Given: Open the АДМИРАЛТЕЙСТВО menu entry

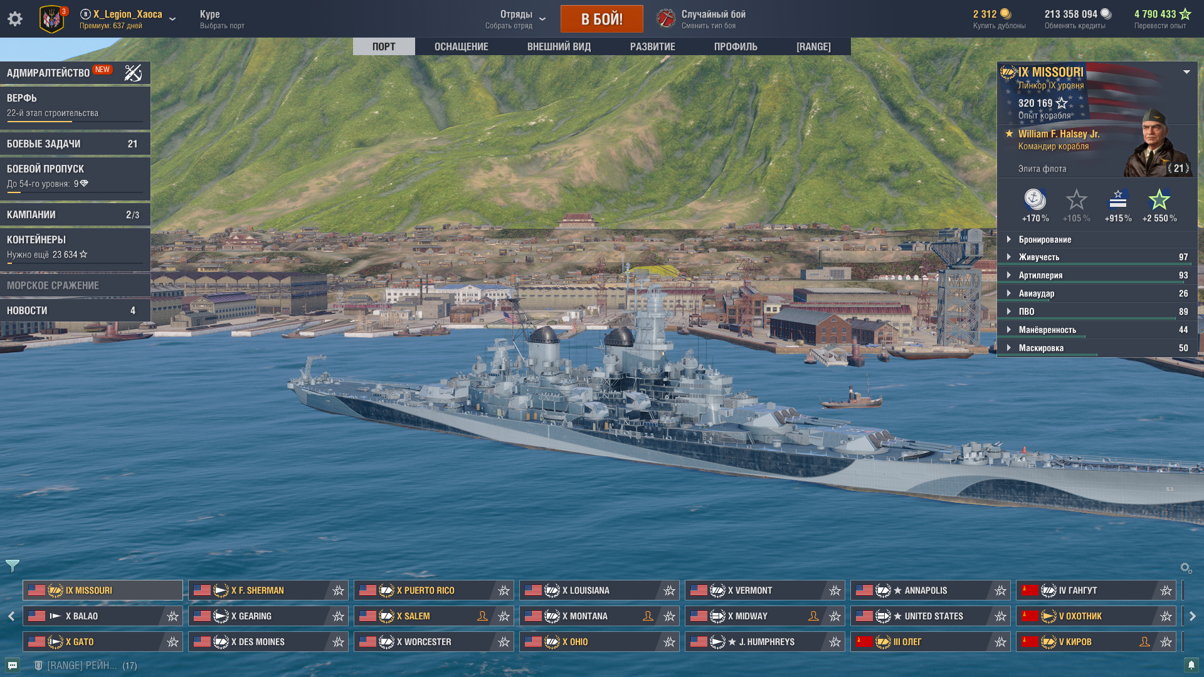Looking at the screenshot, I should click(75, 73).
